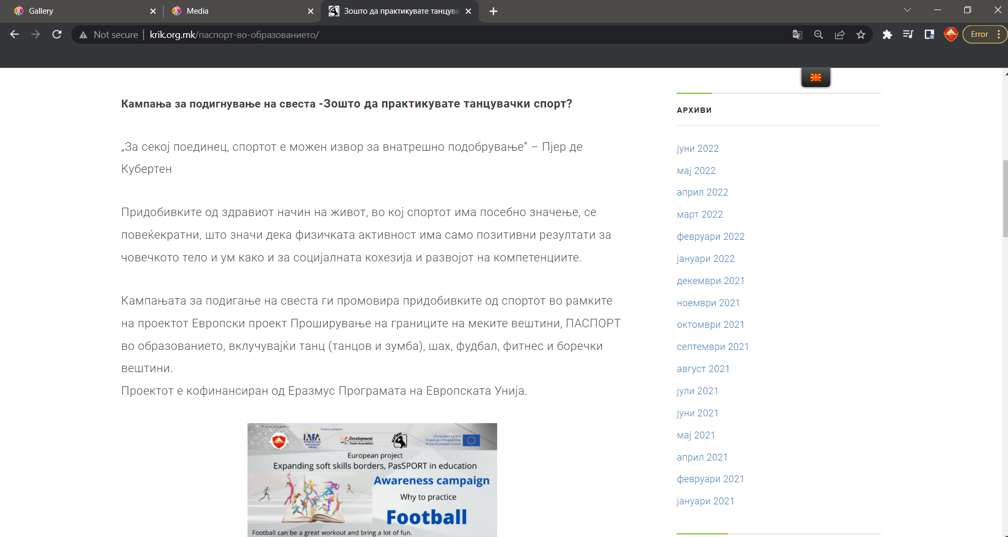Open the ноември 2021 archive
The image size is (1008, 537).
pos(708,303)
